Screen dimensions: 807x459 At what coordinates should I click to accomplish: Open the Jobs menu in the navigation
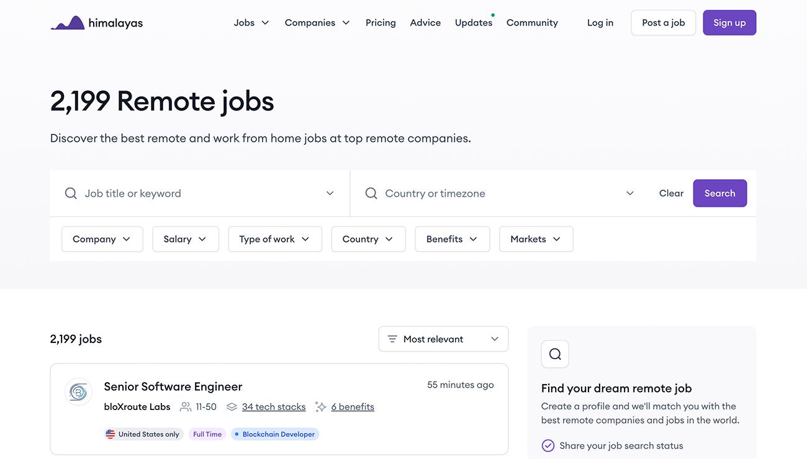pyautogui.click(x=251, y=23)
